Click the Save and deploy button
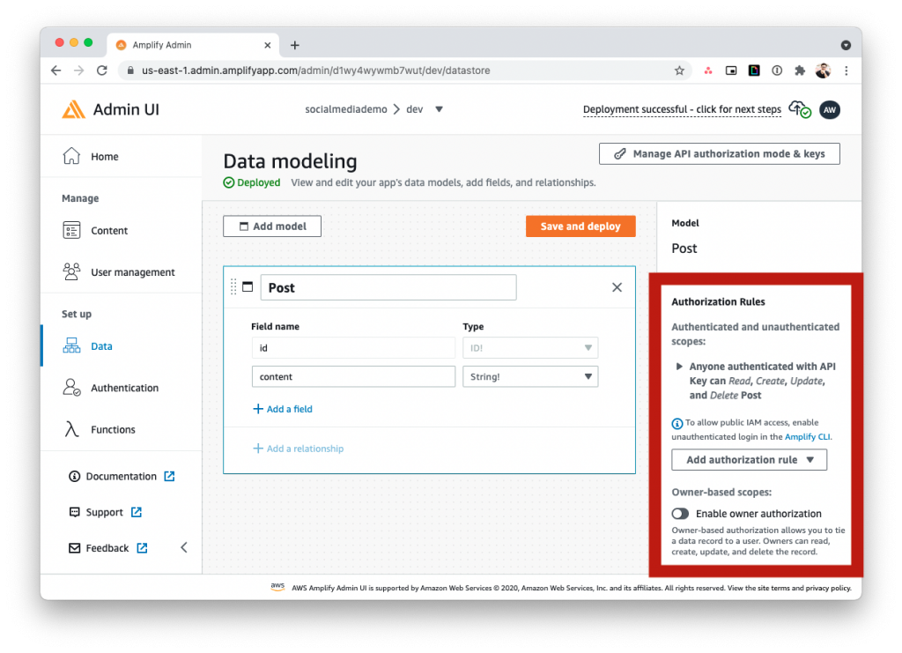 580,226
